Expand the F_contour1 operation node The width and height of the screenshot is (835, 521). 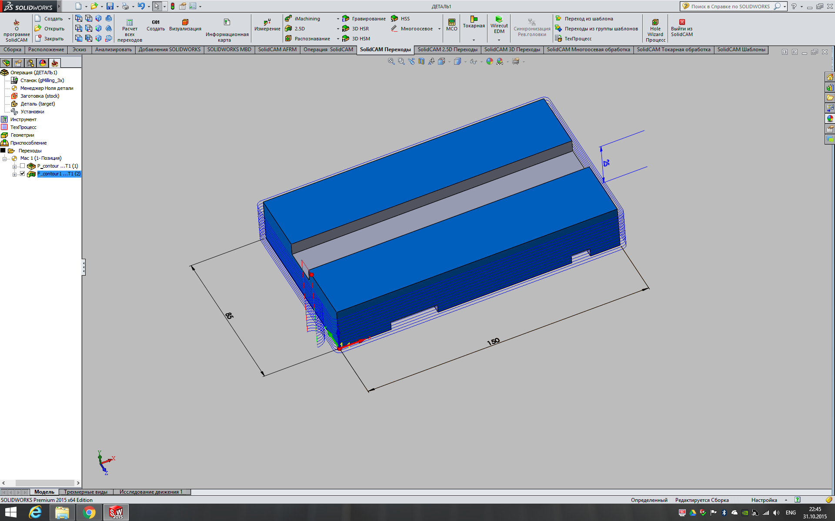point(14,174)
